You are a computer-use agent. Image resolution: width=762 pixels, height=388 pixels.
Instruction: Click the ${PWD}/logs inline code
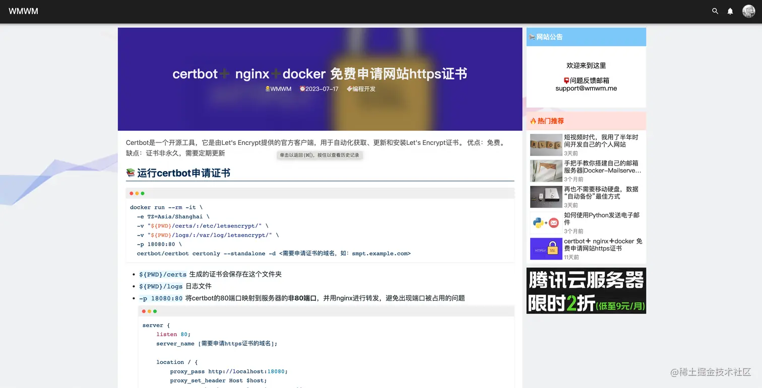coord(161,286)
